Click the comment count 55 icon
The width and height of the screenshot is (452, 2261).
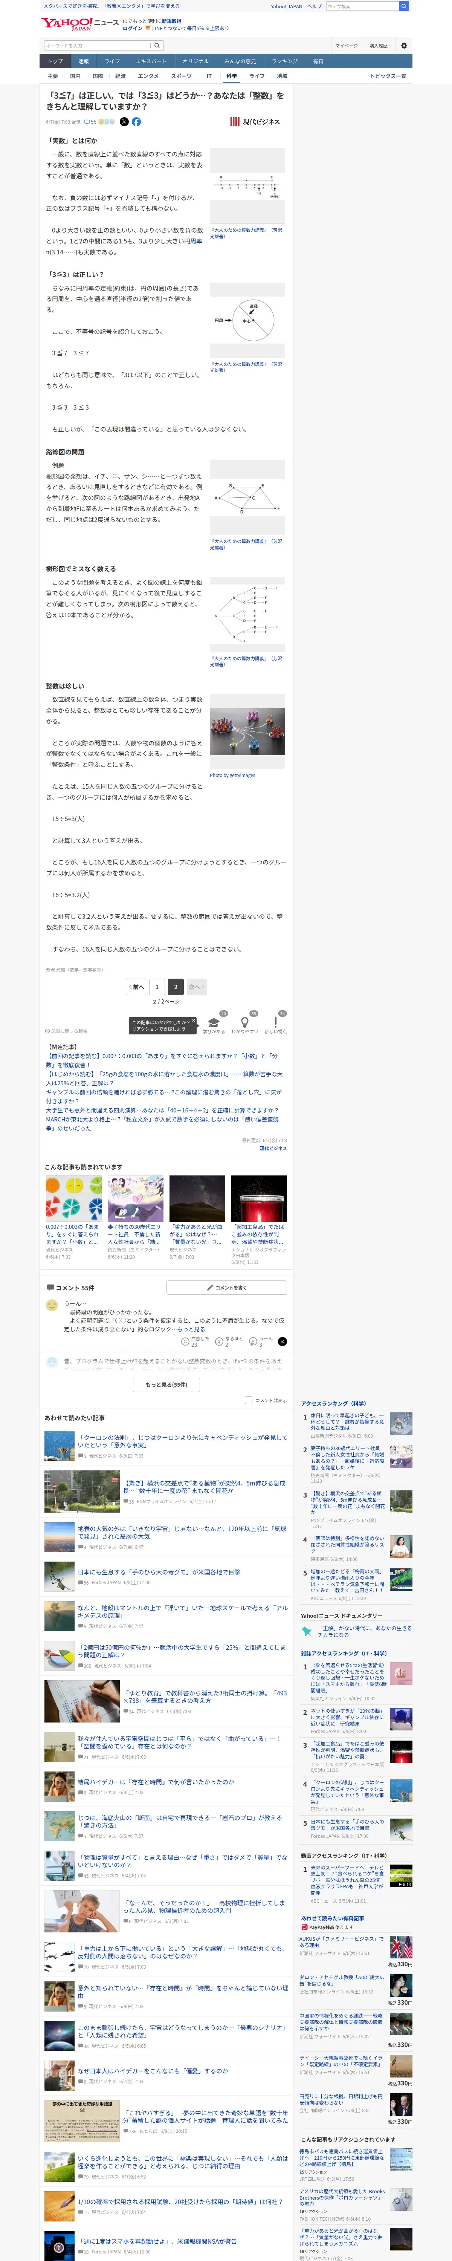click(90, 122)
